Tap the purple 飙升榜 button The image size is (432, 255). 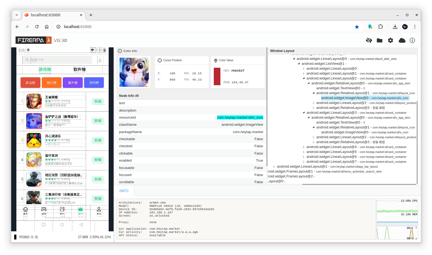pos(73,83)
